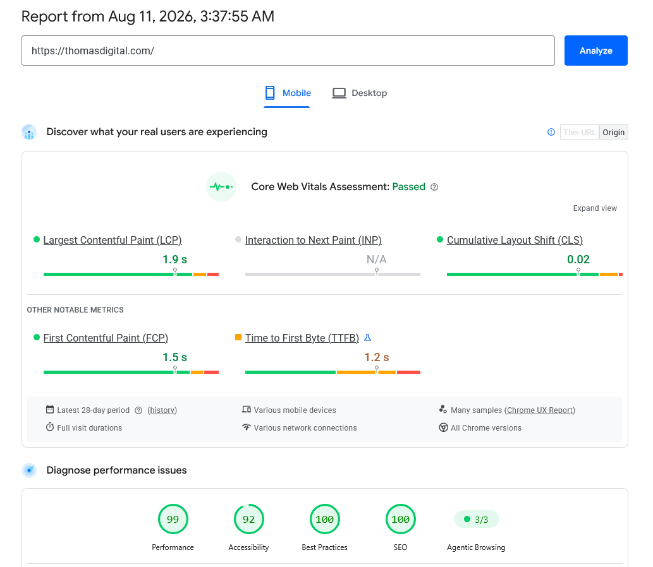The image size is (653, 567).
Task: Click the INP value N/A
Action: tap(377, 259)
